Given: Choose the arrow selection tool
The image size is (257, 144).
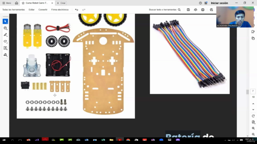Looking at the screenshot, I should pos(5,21).
